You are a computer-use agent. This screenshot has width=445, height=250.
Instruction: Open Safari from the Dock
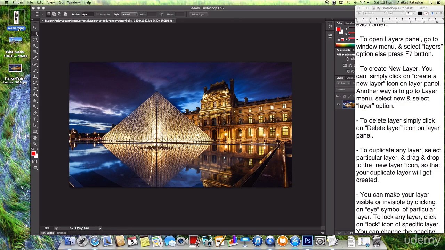tap(95, 241)
